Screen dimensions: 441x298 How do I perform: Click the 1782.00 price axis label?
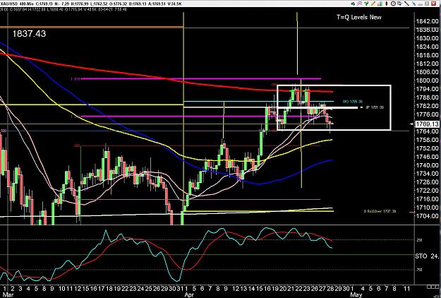point(427,106)
